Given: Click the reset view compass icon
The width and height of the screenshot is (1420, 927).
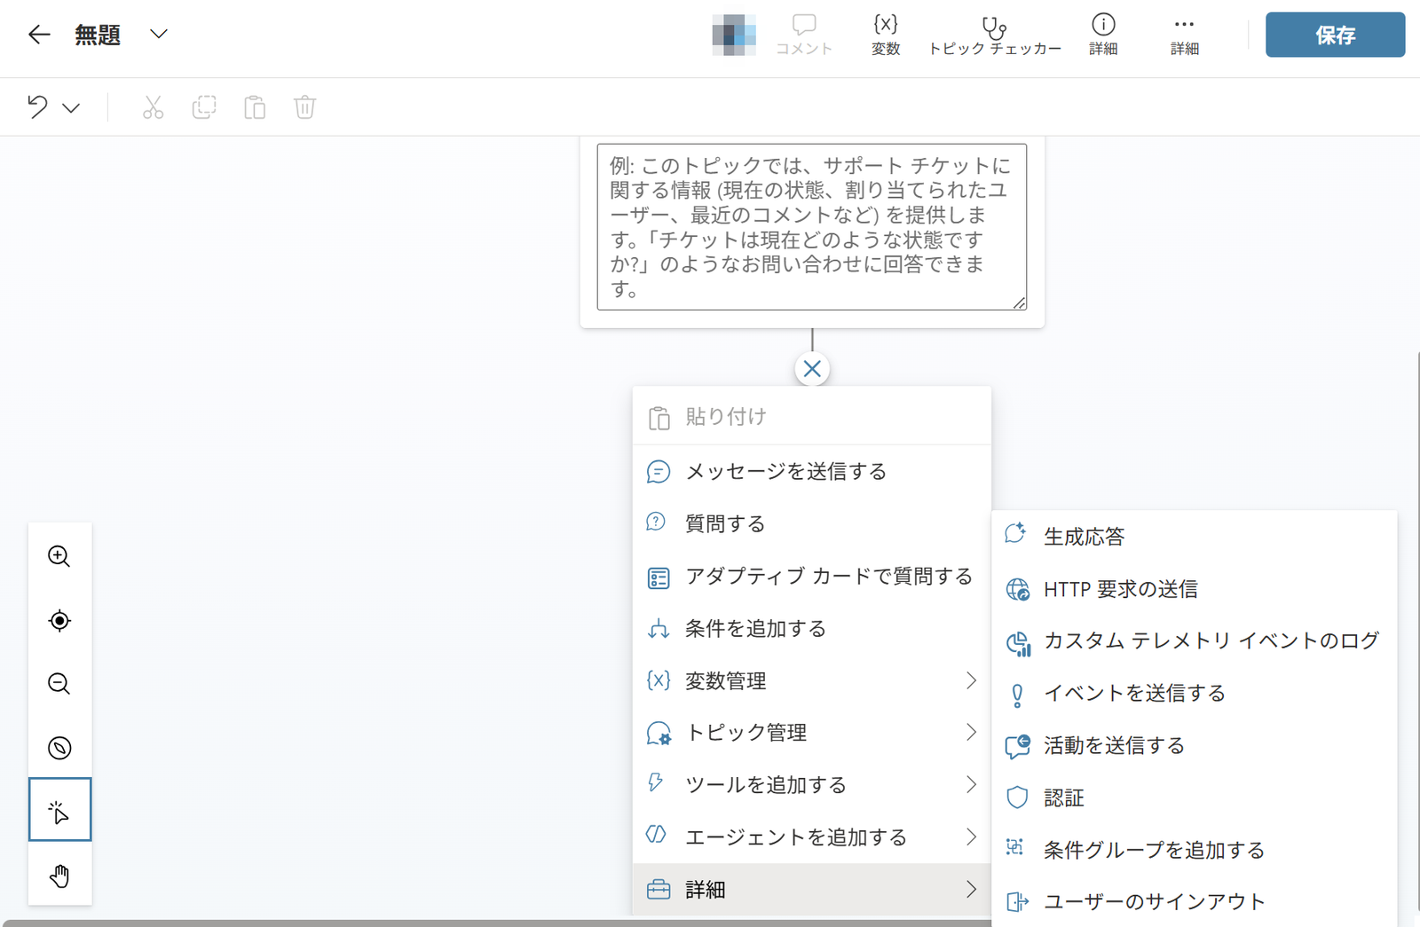Looking at the screenshot, I should click(x=59, y=748).
